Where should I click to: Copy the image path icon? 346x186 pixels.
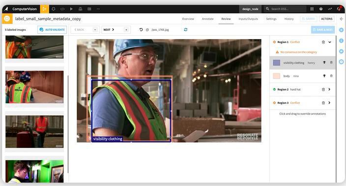click(x=147, y=30)
